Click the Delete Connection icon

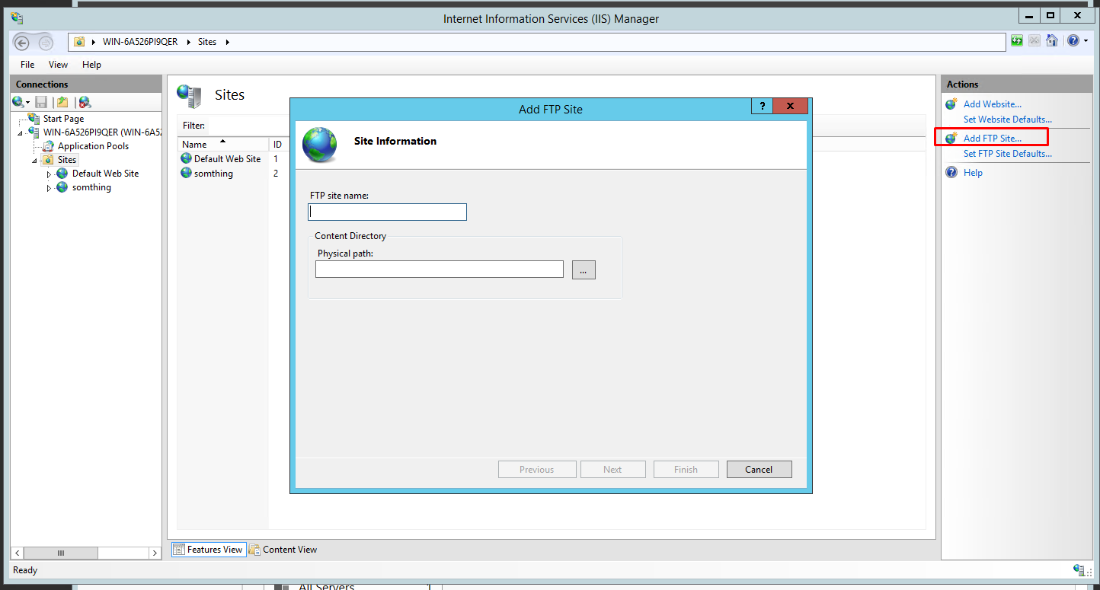point(85,101)
